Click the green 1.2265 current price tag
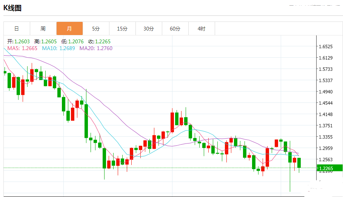Screen dimensions: 343x197 (329, 168)
